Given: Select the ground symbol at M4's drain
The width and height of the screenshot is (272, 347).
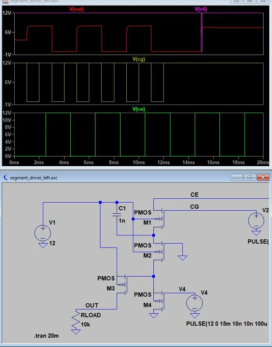Looking at the screenshot, I should [154, 315].
